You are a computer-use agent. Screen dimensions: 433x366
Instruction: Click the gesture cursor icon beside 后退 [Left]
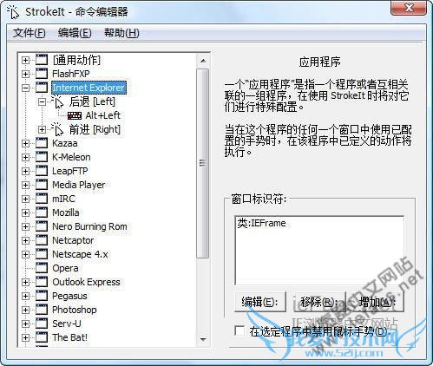coord(57,101)
